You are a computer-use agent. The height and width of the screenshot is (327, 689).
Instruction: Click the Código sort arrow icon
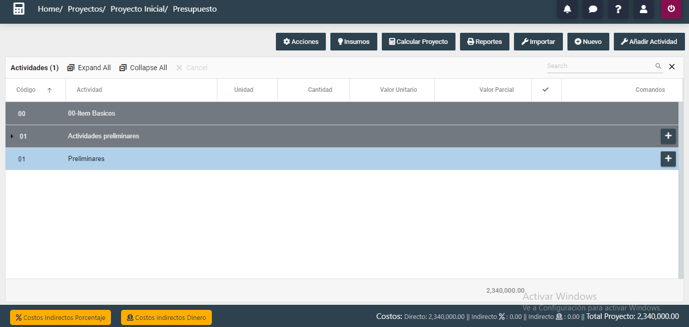[49, 90]
